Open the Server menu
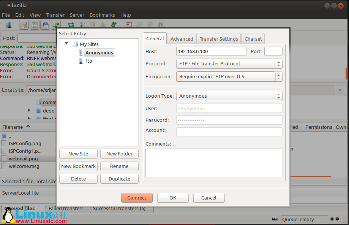The height and width of the screenshot is (225, 349). 77,15
